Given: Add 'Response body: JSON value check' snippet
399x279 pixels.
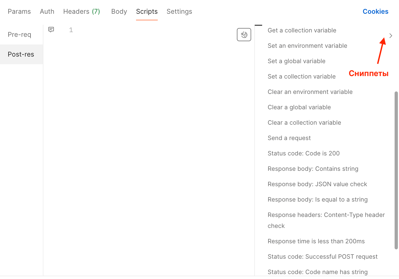Looking at the screenshot, I should coord(317,184).
